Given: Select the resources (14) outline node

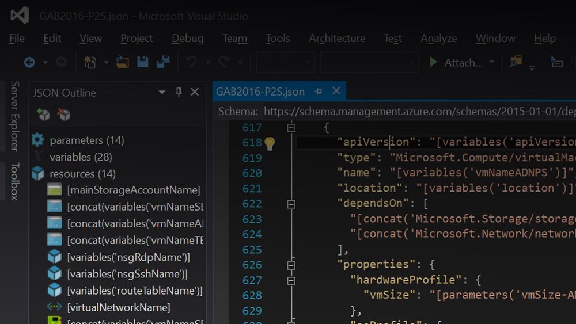Looking at the screenshot, I should point(82,174).
